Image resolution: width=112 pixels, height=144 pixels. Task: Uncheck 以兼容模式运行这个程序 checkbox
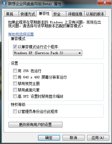pos(15,47)
